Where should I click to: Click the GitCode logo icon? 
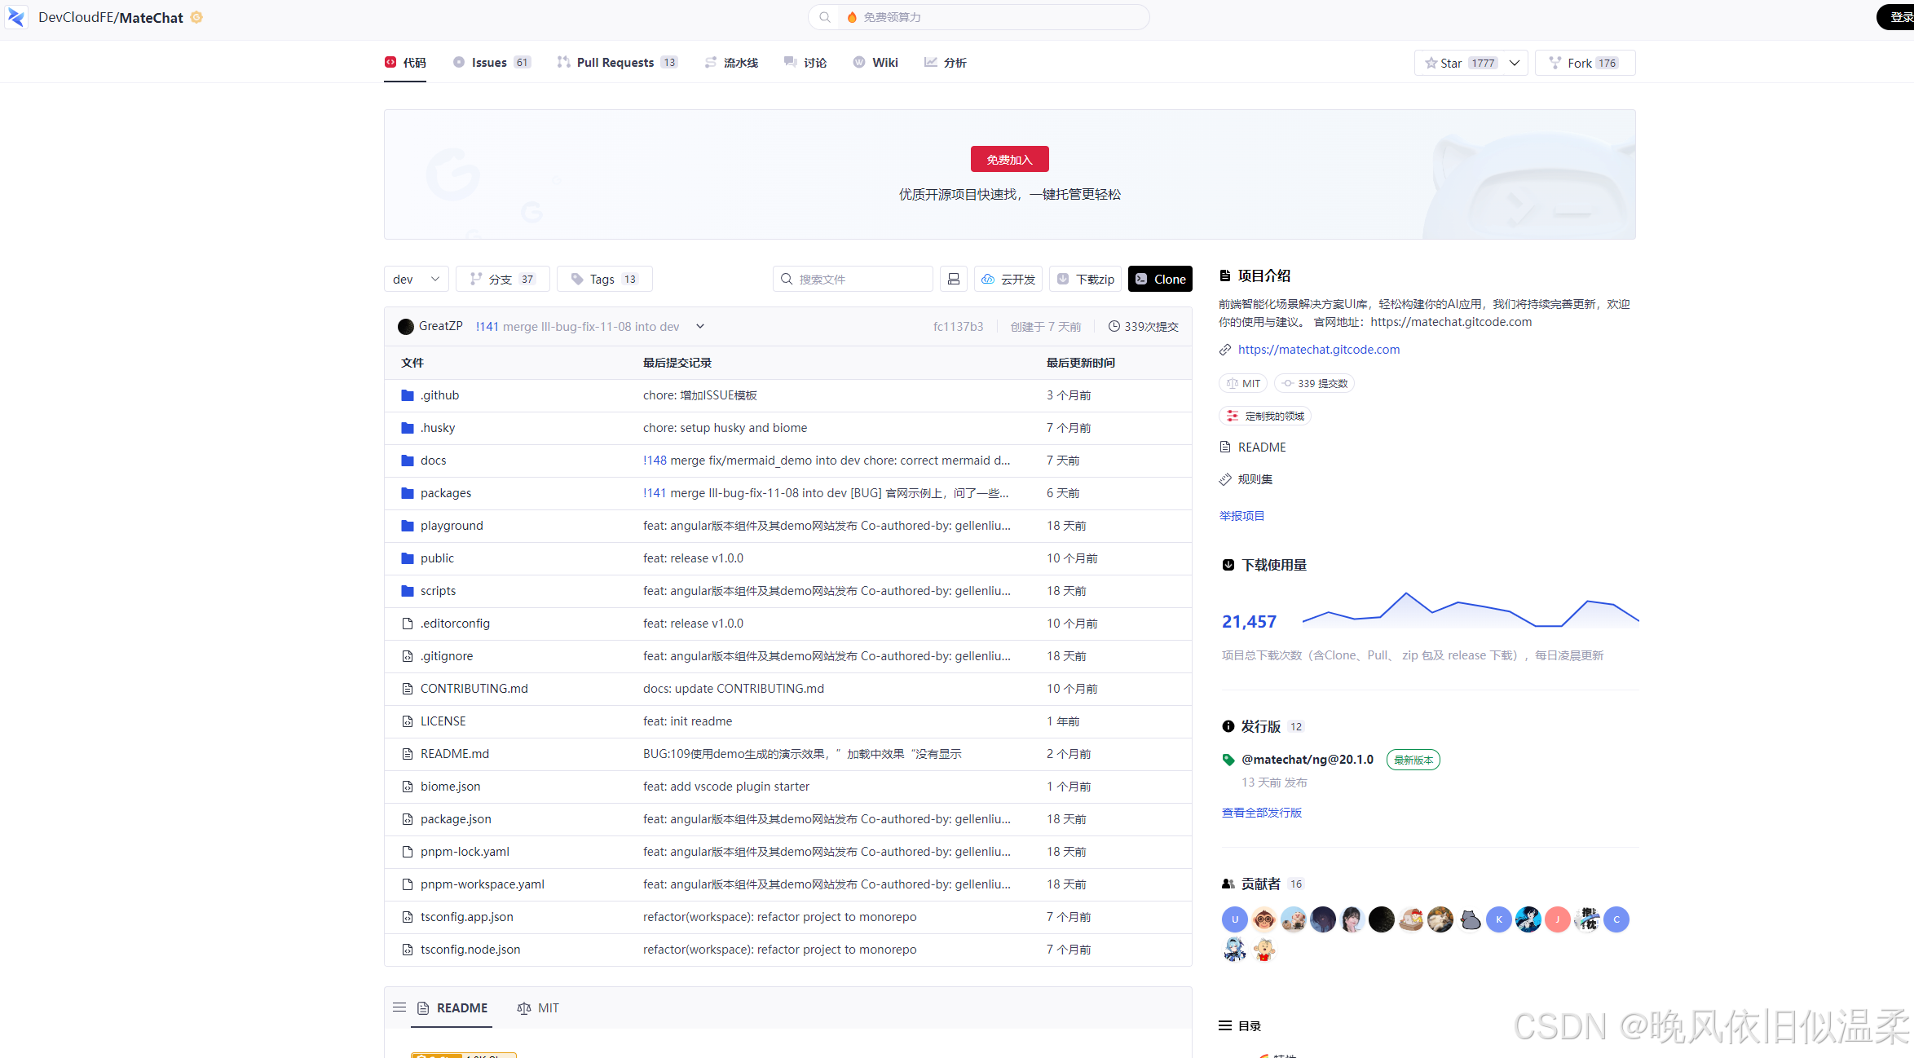point(16,17)
